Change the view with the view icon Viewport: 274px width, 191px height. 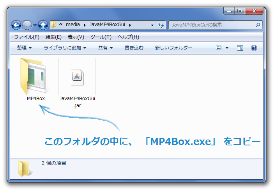pyautogui.click(x=219, y=48)
